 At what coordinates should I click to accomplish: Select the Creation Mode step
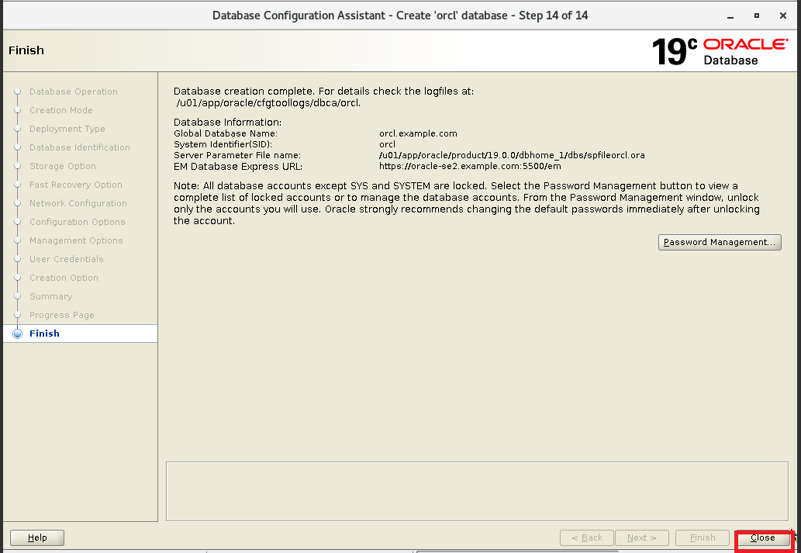point(60,110)
